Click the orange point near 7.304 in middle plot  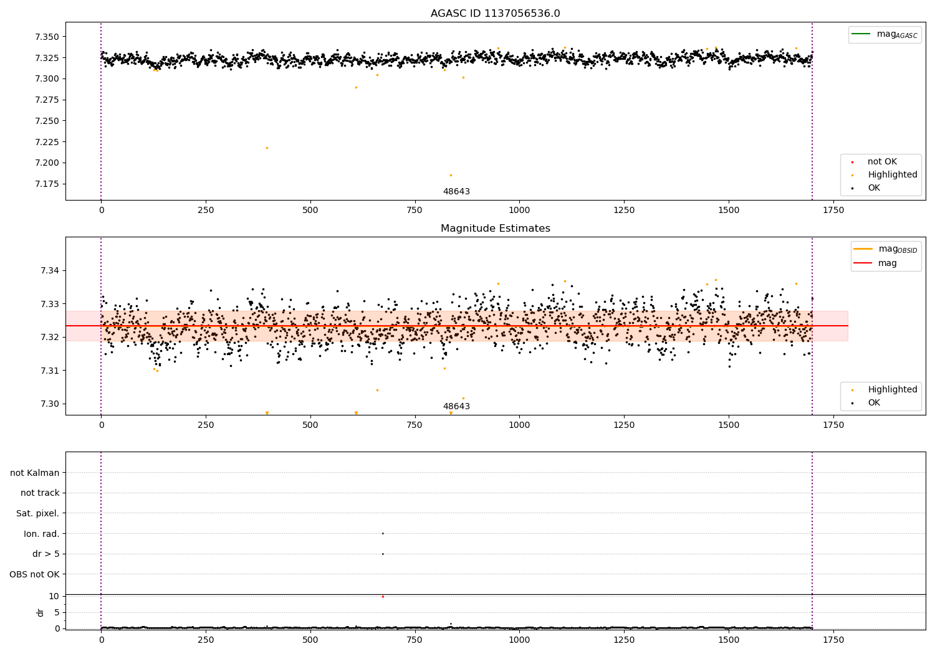coord(377,390)
